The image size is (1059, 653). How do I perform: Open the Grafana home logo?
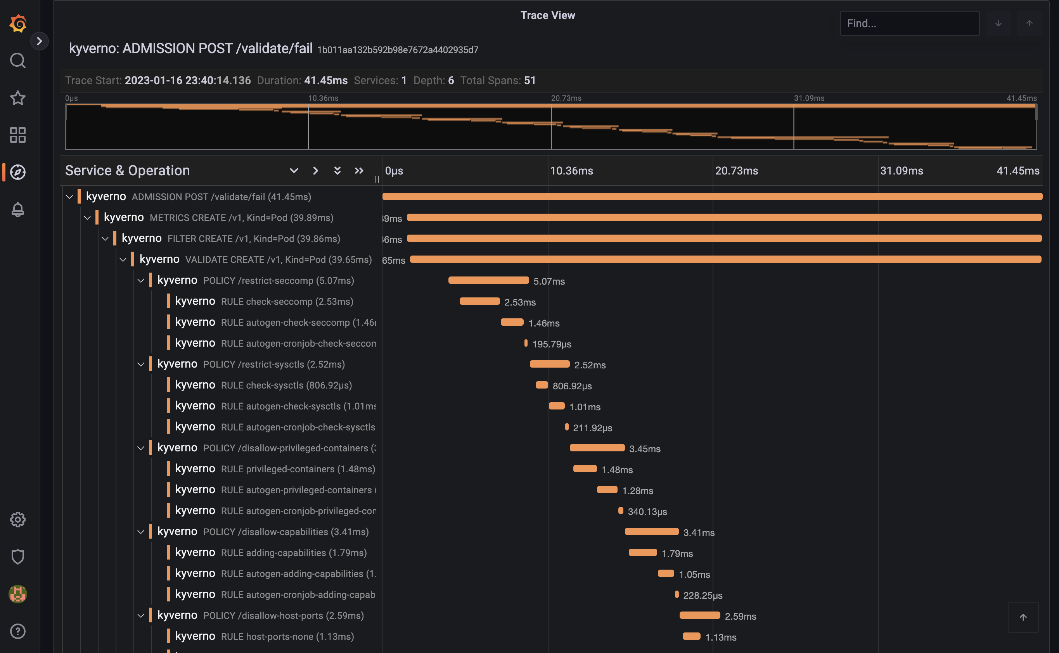18,23
